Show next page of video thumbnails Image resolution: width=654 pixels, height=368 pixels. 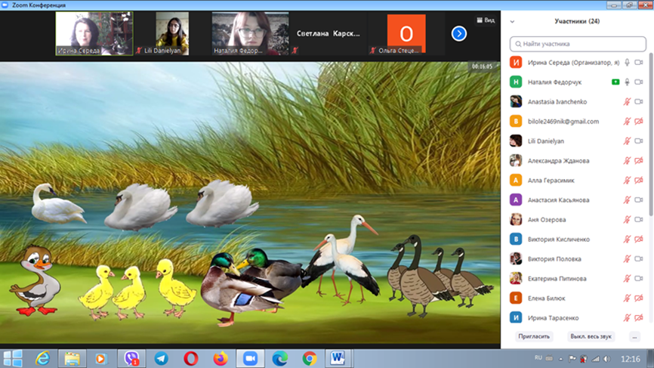pos(459,34)
